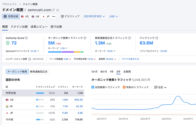Image resolution: width=196 pixels, height=125 pixels.
Task: Click the India flag icon in table
Action: [7, 106]
